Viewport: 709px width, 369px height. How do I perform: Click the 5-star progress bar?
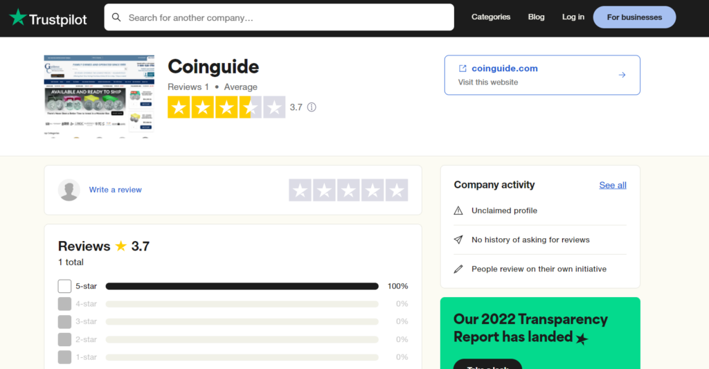tap(242, 286)
